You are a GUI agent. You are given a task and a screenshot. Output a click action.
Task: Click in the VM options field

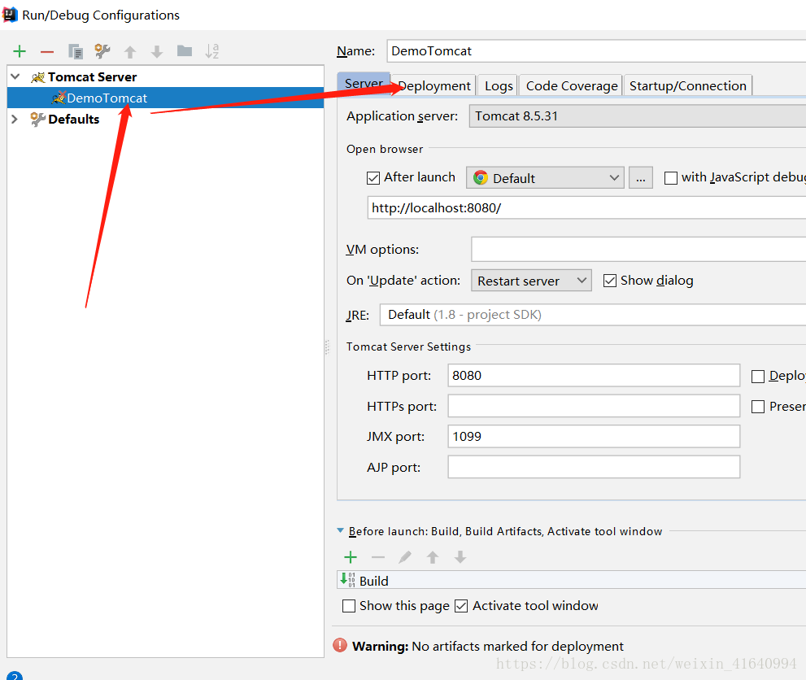pyautogui.click(x=638, y=249)
